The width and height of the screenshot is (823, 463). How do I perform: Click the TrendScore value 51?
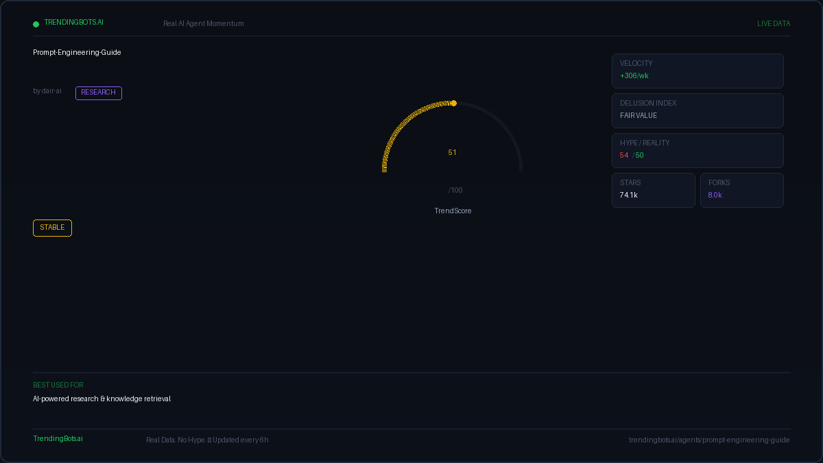coord(452,152)
